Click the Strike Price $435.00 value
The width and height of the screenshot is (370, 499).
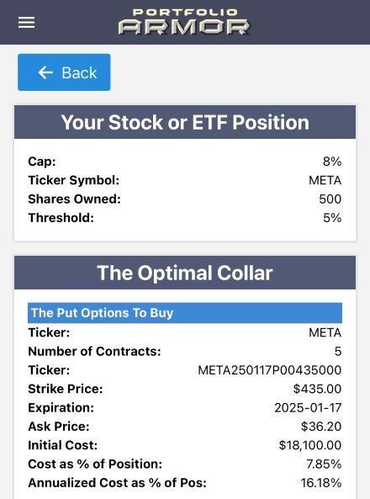tap(317, 389)
